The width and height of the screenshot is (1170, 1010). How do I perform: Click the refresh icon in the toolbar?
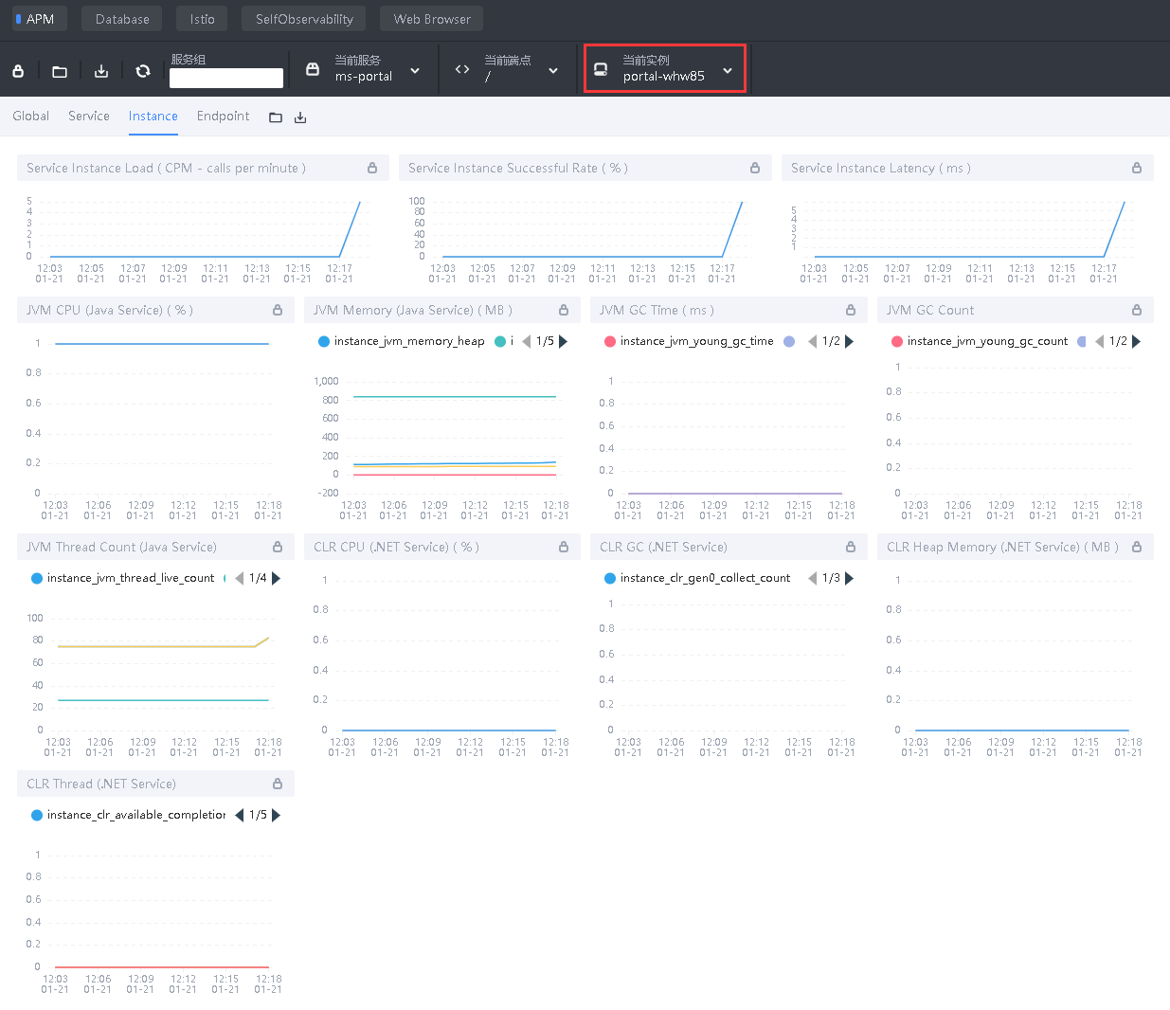coord(143,71)
